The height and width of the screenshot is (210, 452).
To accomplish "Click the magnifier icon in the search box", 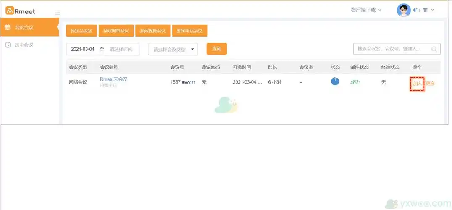I will tap(434, 49).
